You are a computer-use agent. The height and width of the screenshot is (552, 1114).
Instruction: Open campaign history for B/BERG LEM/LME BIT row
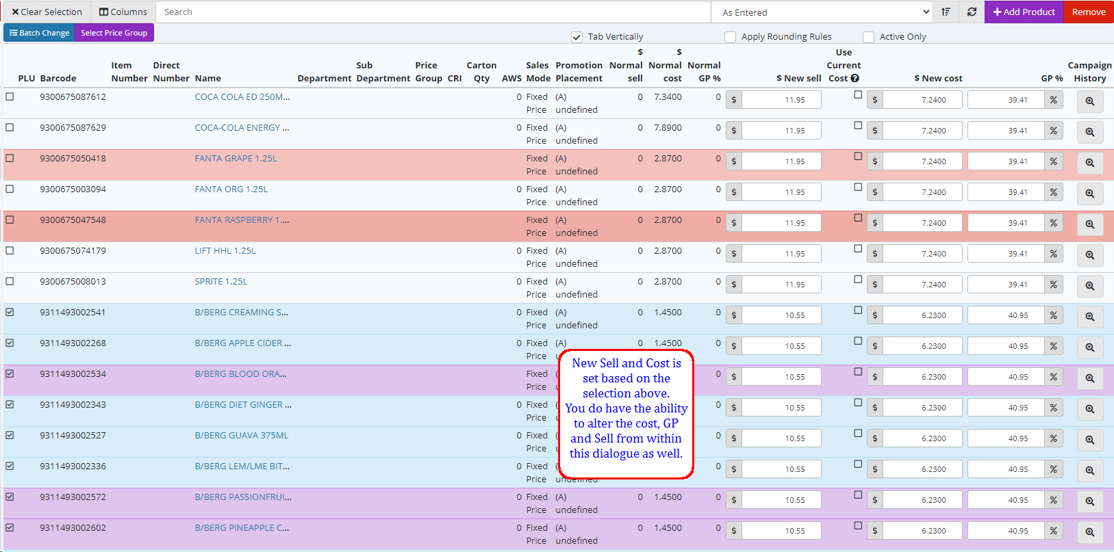1089,471
